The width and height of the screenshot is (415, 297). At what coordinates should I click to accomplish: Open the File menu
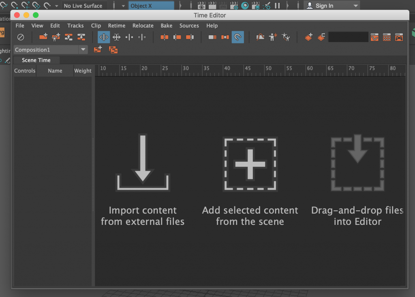[x=20, y=26]
